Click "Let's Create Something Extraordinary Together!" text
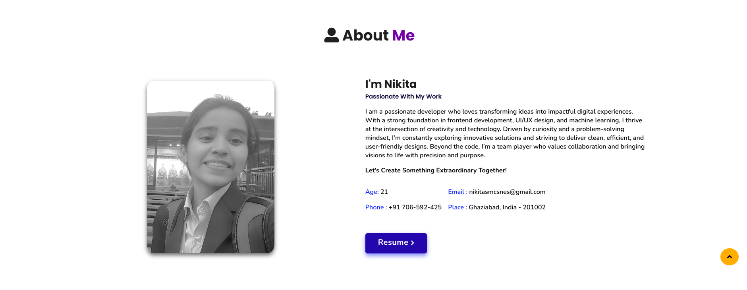The image size is (747, 290). (x=436, y=170)
